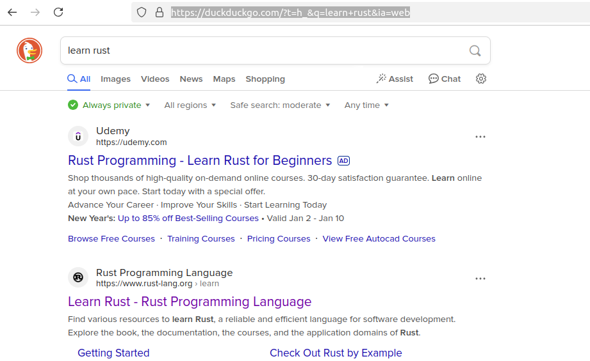Open the All regions dropdown
The image size is (590, 361).
(190, 105)
